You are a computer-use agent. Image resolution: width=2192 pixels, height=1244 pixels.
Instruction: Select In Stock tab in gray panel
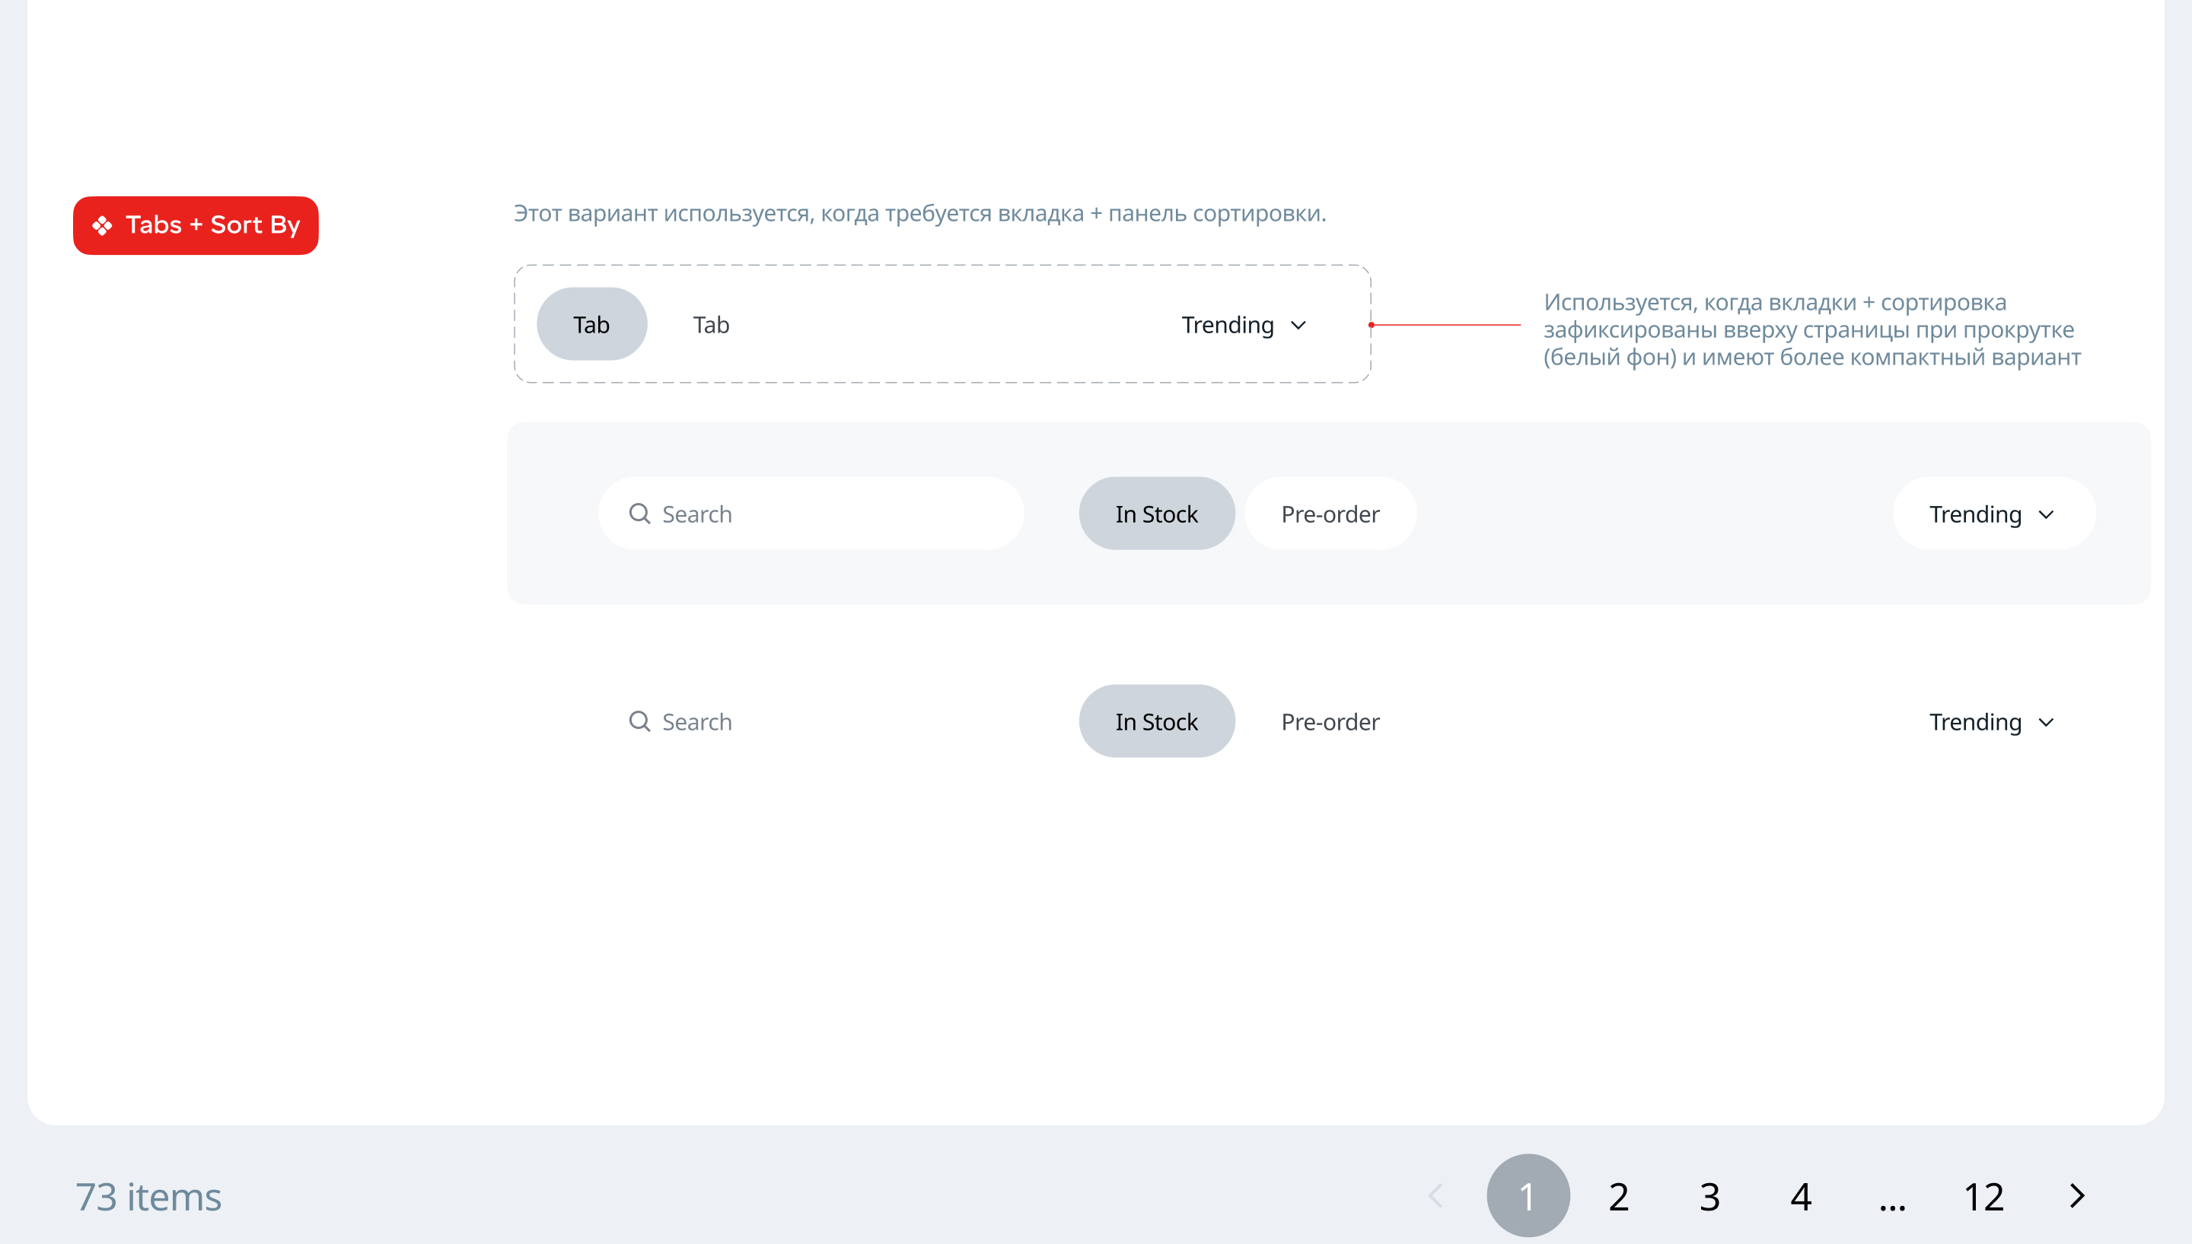pos(1156,514)
